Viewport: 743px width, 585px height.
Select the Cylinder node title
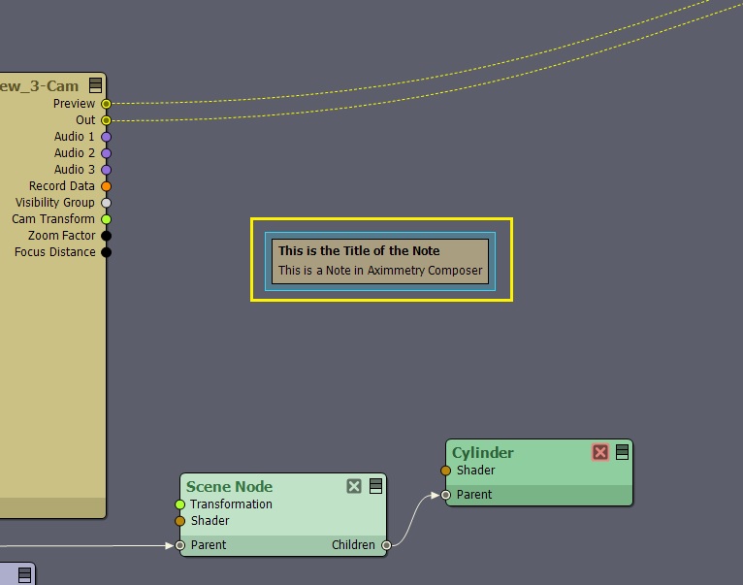[x=483, y=453]
